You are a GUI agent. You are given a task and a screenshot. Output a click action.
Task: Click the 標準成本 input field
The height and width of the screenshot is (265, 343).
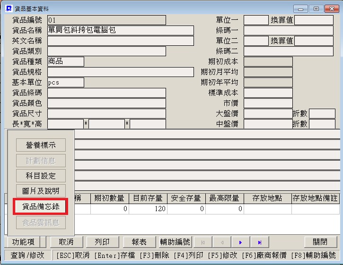(x=268, y=93)
